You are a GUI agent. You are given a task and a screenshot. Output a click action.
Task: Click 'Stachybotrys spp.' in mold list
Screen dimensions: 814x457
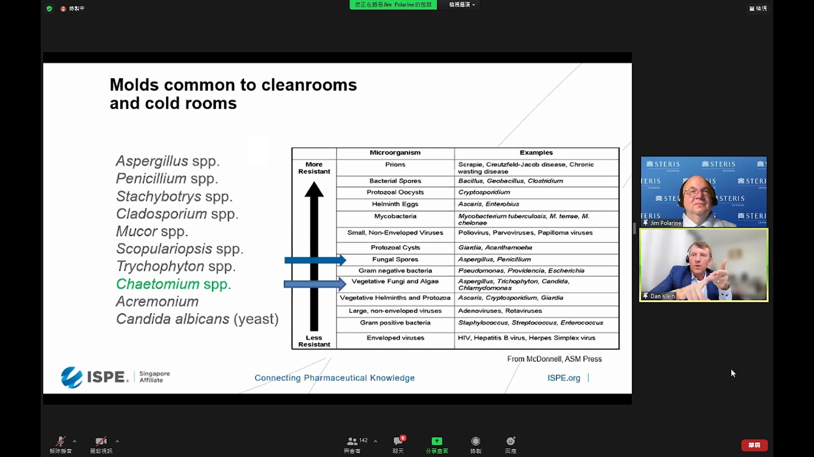(x=174, y=196)
